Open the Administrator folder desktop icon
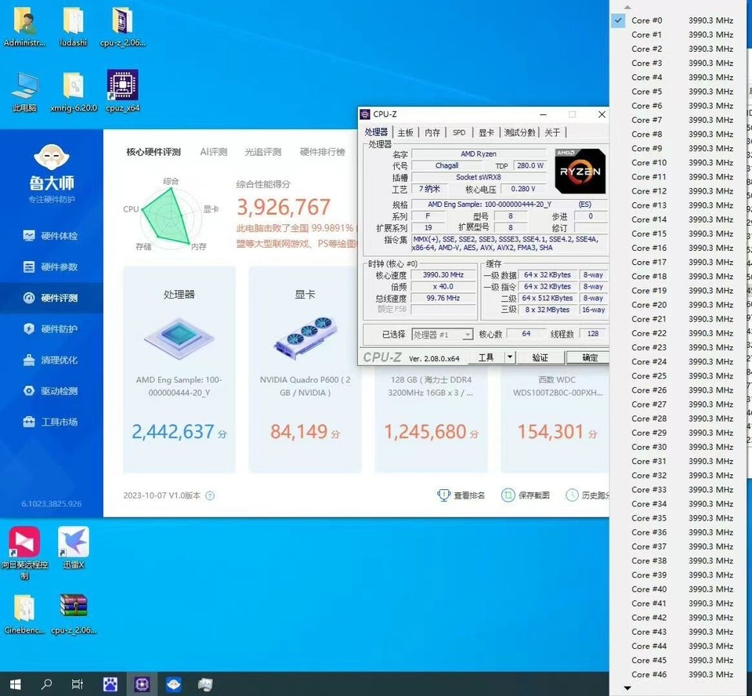Image resolution: width=752 pixels, height=696 pixels. point(24,27)
